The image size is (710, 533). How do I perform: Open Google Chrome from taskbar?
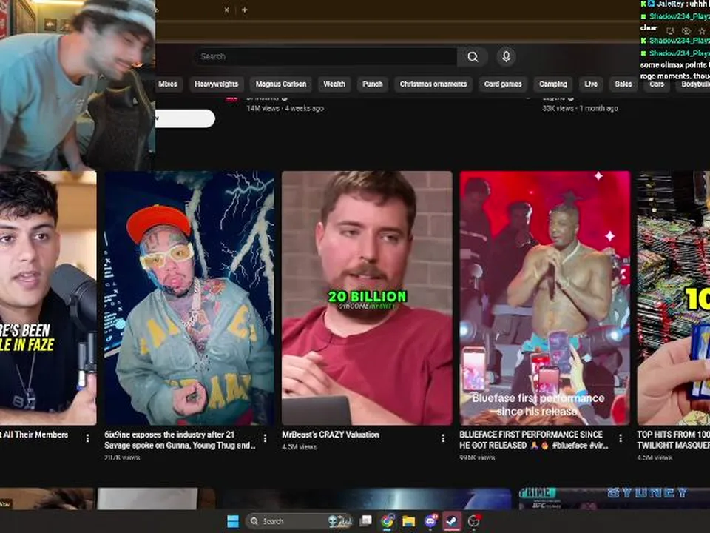coord(387,521)
